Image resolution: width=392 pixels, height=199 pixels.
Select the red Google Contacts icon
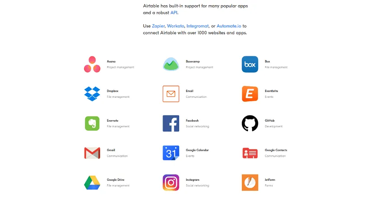click(250, 153)
